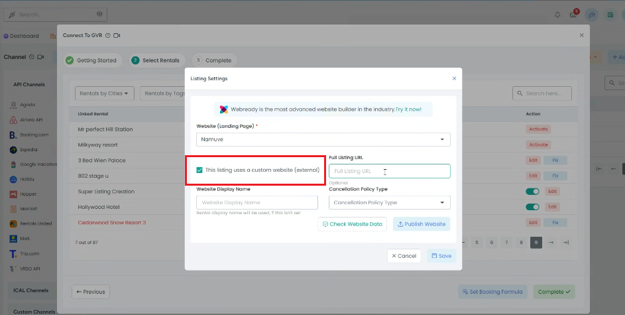Select tiket channel
This screenshot has height=315, width=625.
click(x=19, y=239)
